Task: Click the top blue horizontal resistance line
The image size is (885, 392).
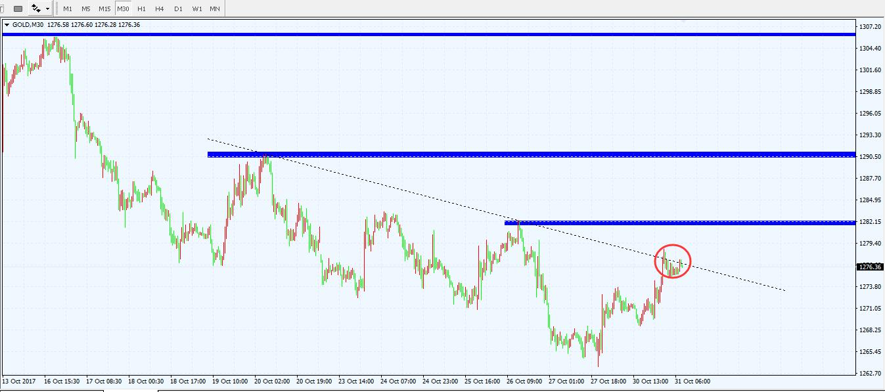Action: (427, 34)
